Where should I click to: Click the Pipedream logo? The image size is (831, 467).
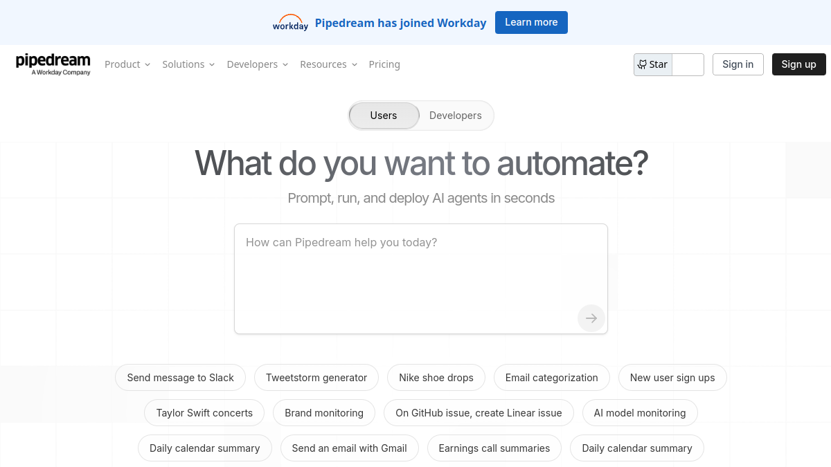(x=53, y=64)
